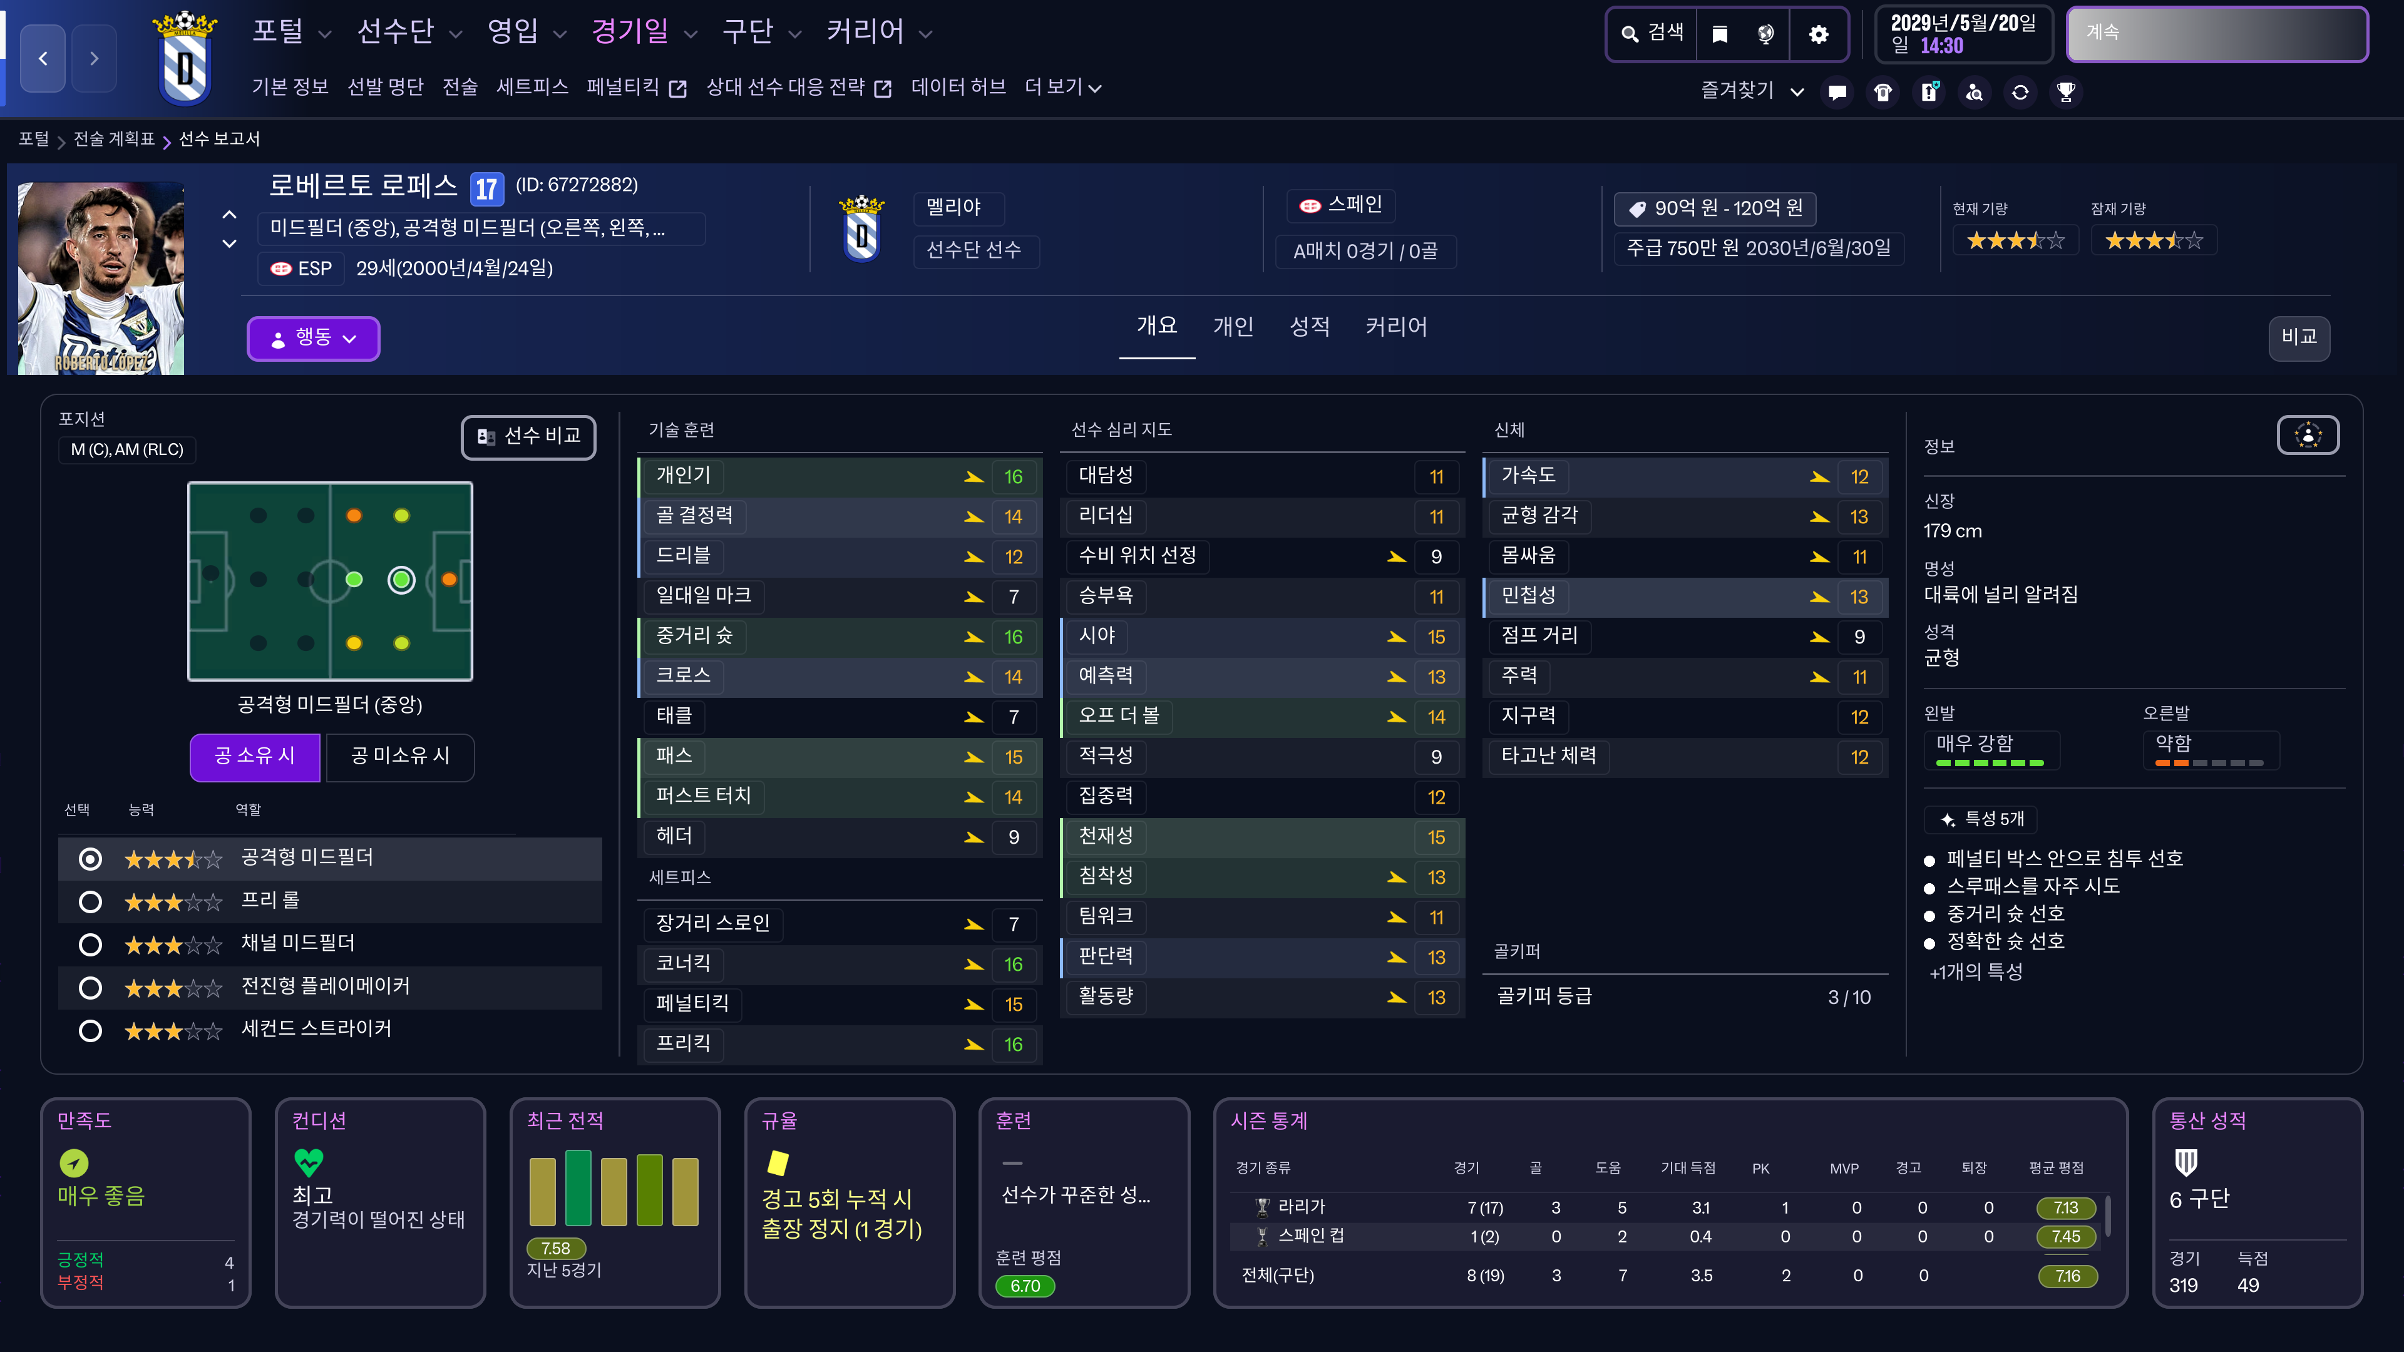This screenshot has height=1352, width=2404.
Task: Switch to the 성적 tab
Action: pos(1308,327)
